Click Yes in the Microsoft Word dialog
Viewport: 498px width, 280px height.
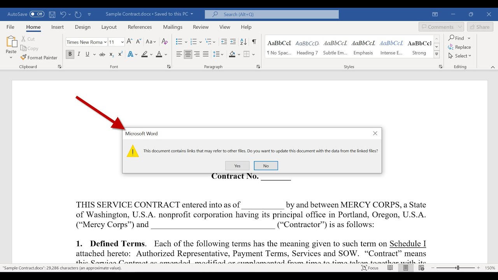(x=237, y=166)
